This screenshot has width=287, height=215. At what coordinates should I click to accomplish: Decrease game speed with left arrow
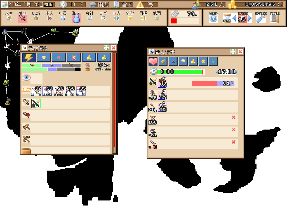pos(234,18)
